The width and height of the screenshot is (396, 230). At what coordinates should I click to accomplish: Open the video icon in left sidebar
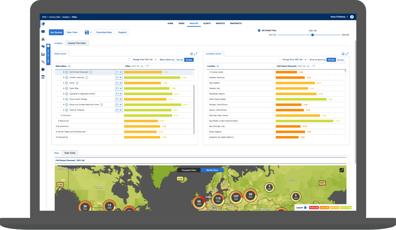[x=43, y=32]
